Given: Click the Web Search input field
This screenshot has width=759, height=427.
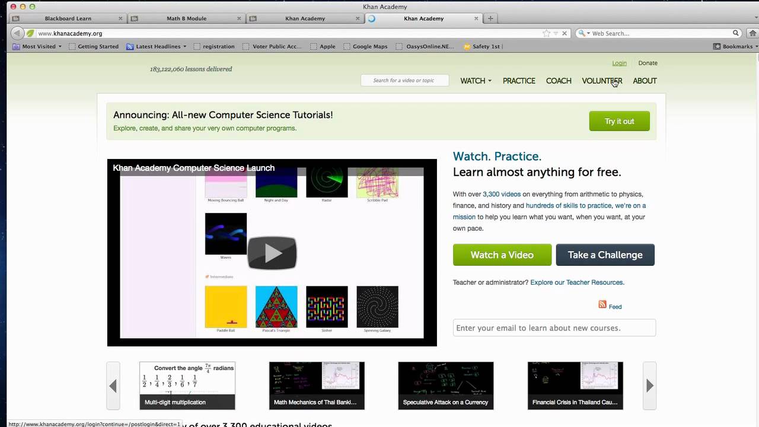Looking at the screenshot, I should point(661,33).
